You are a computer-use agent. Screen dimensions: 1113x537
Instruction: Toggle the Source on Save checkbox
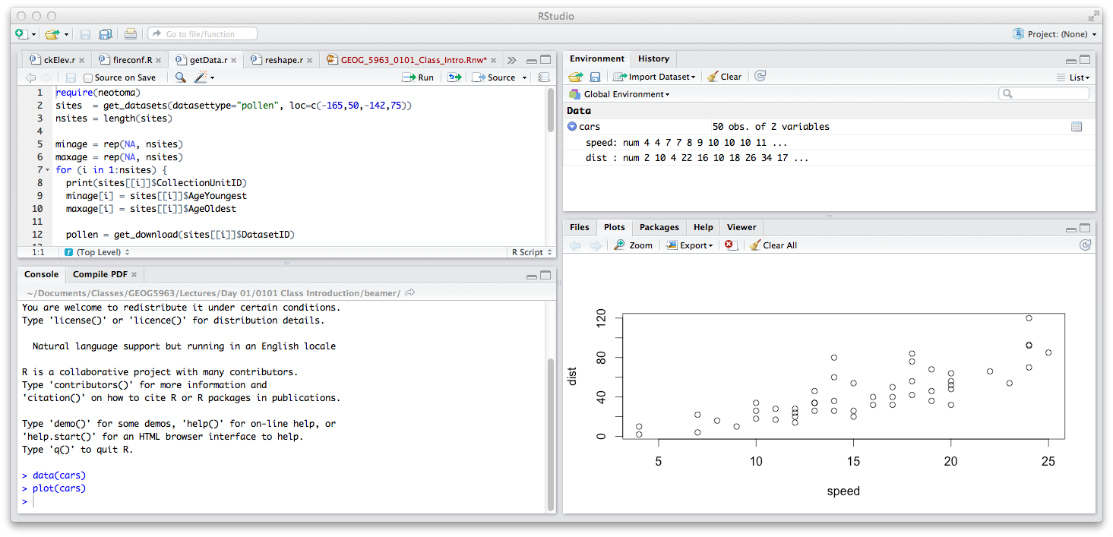88,77
